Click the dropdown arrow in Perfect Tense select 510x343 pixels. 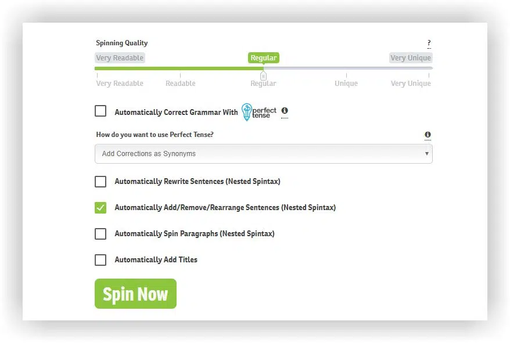click(x=427, y=153)
